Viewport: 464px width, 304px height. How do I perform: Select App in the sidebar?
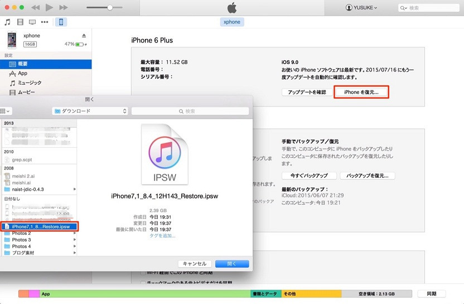[46, 73]
